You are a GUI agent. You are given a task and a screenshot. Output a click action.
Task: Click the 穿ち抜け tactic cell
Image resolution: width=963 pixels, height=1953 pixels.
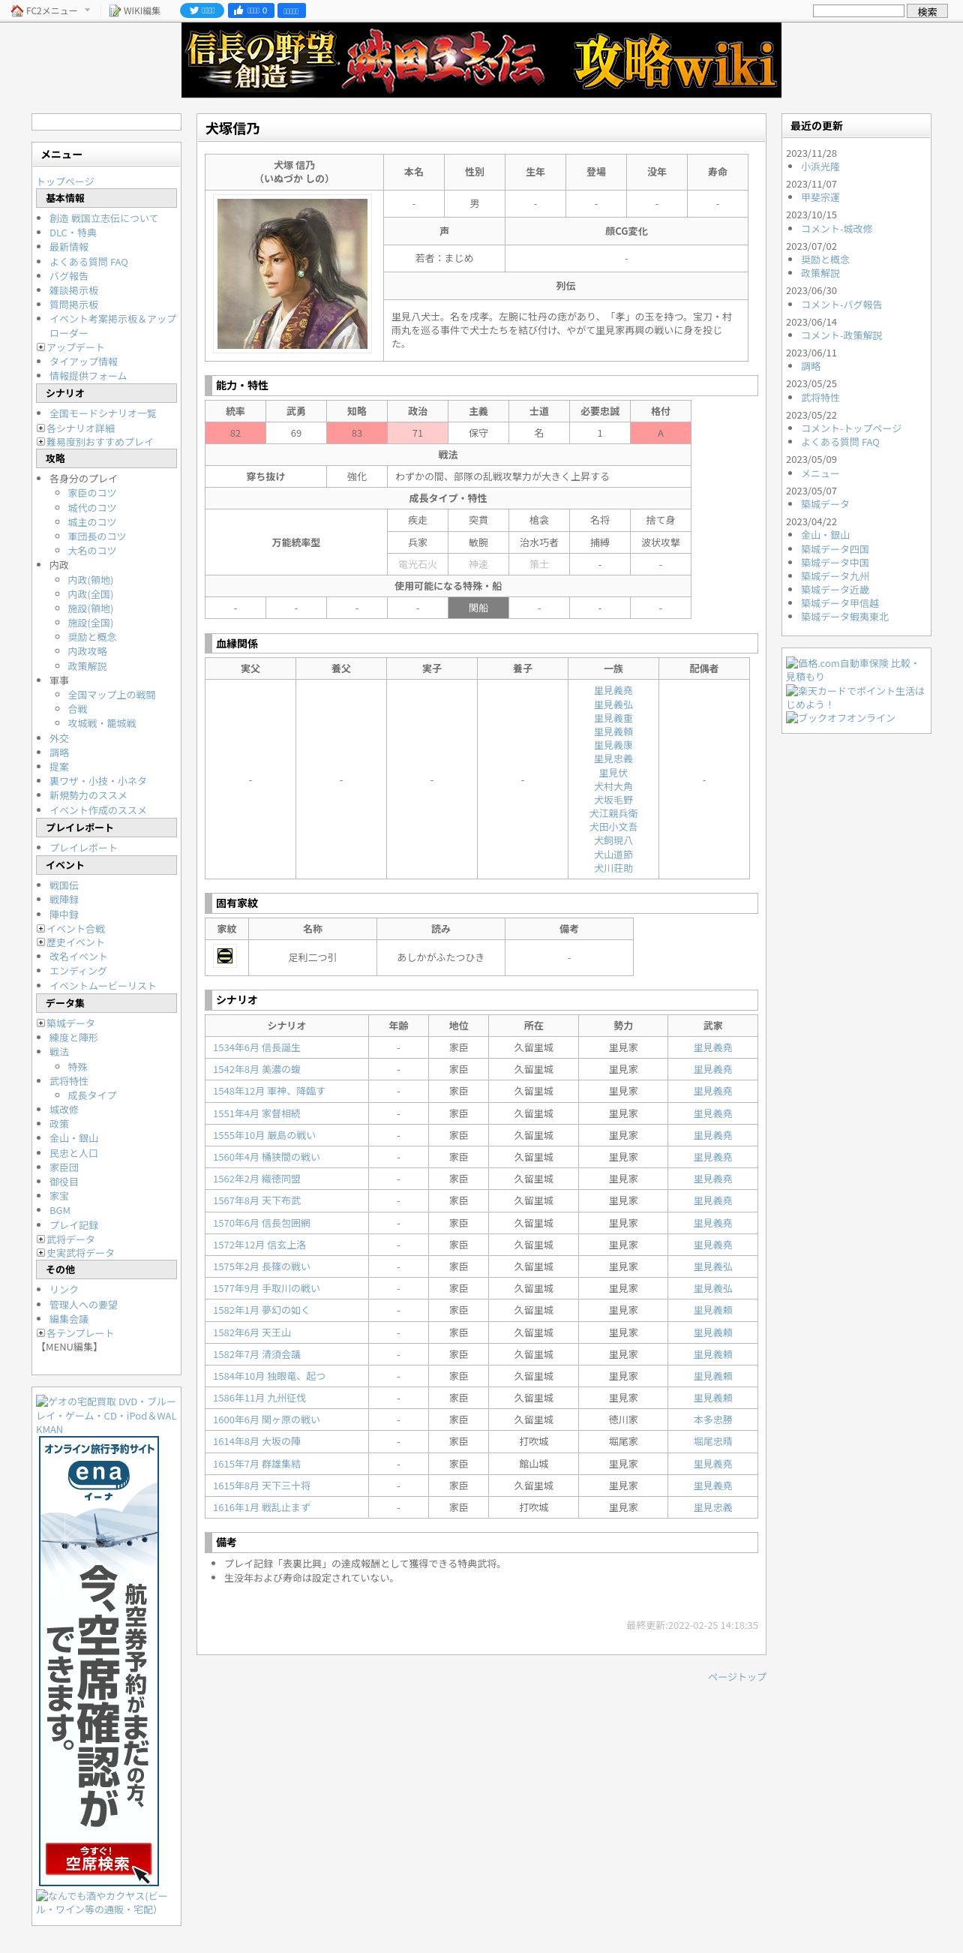pos(265,476)
